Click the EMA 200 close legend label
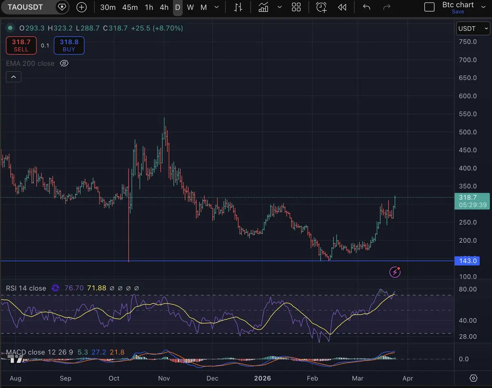The image size is (492, 388). pos(30,64)
